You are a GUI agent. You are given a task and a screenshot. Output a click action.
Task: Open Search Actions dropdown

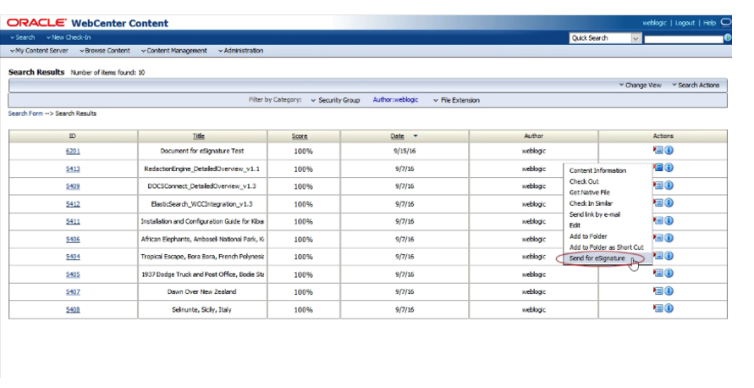click(x=696, y=86)
